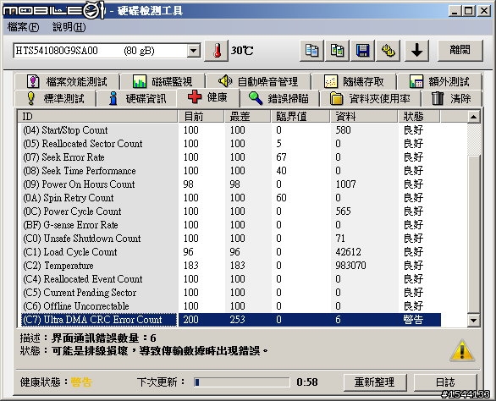
Task: Click the floppy disk save icon
Action: pos(363,51)
